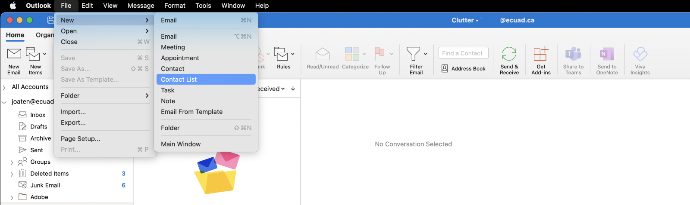This screenshot has width=690, height=205.
Task: Expand the Deleted Items folder
Action: [12, 174]
